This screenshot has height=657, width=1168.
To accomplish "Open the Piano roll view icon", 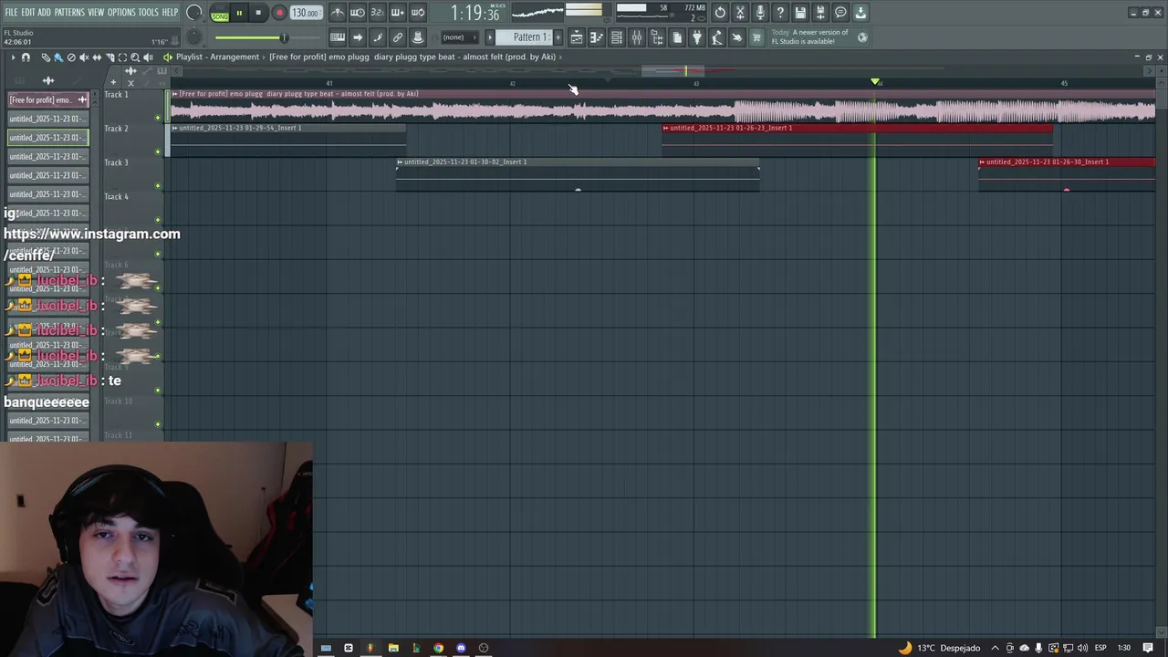I will coord(597,37).
